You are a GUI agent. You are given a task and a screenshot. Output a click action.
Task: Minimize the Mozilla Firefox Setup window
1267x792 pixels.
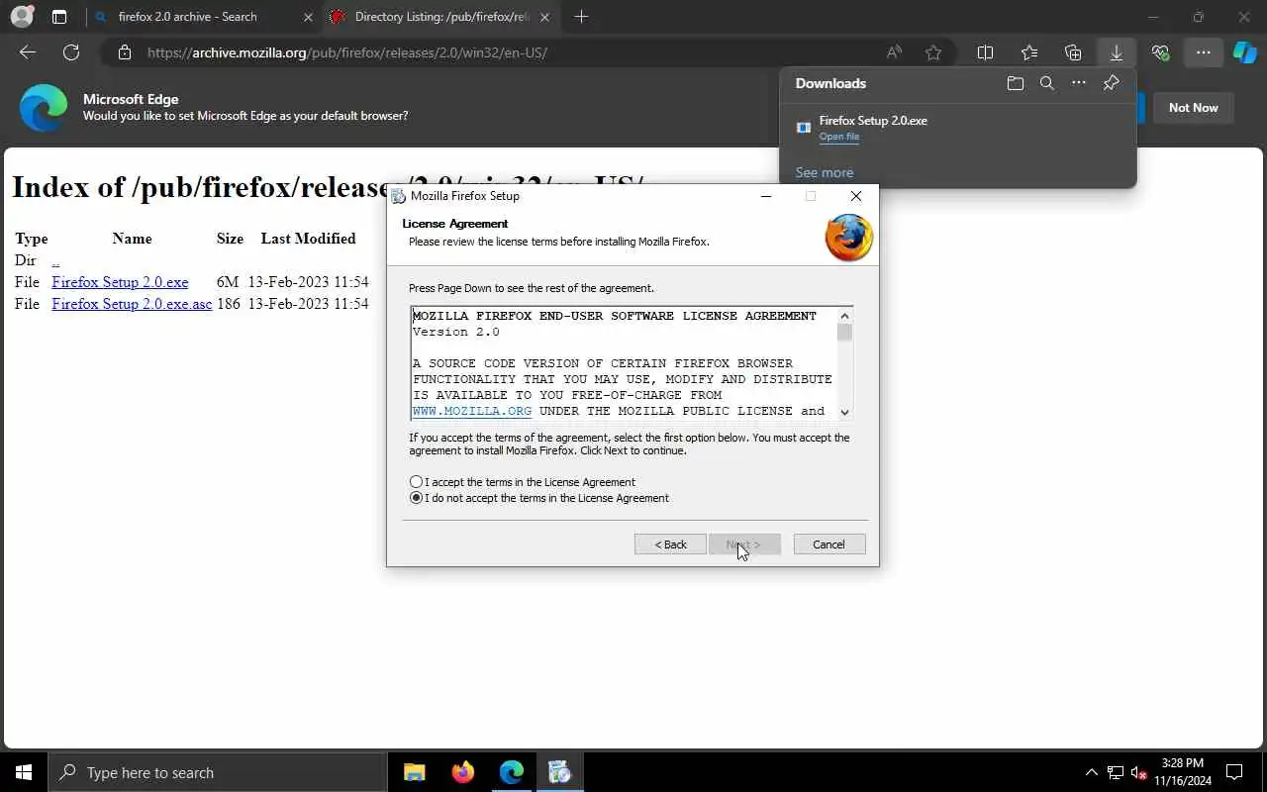[x=765, y=196]
